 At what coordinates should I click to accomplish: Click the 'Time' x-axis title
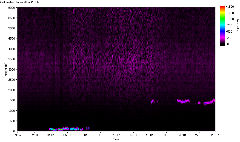(x=116, y=139)
